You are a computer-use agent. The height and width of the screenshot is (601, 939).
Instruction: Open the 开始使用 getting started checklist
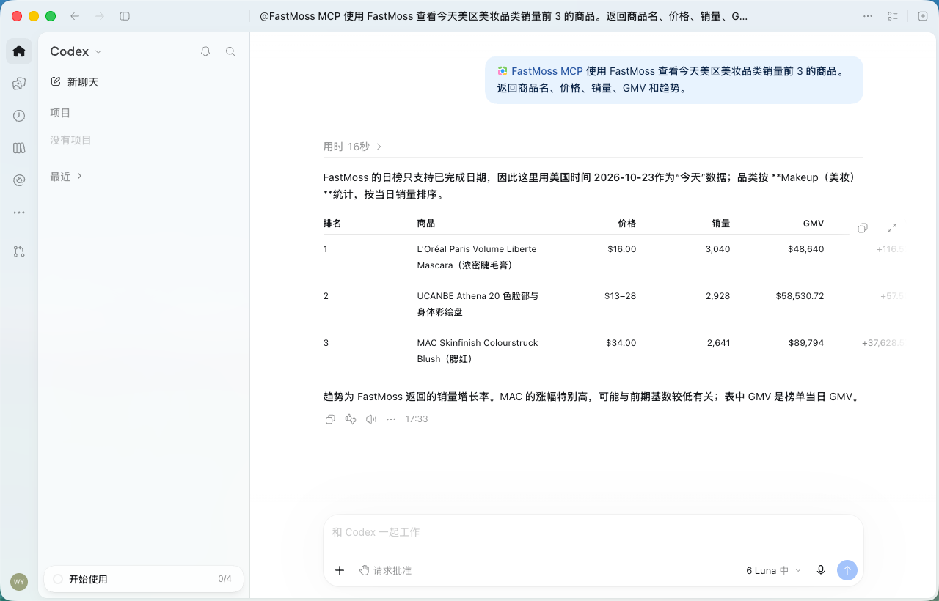[144, 579]
